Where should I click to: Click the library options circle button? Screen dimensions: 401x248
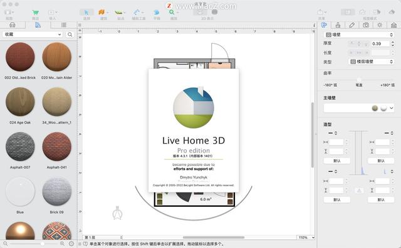coord(71,244)
